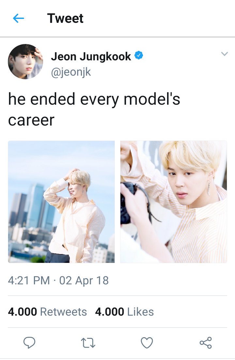
Task: Open the @jeonjk handle link
Action: pos(71,72)
